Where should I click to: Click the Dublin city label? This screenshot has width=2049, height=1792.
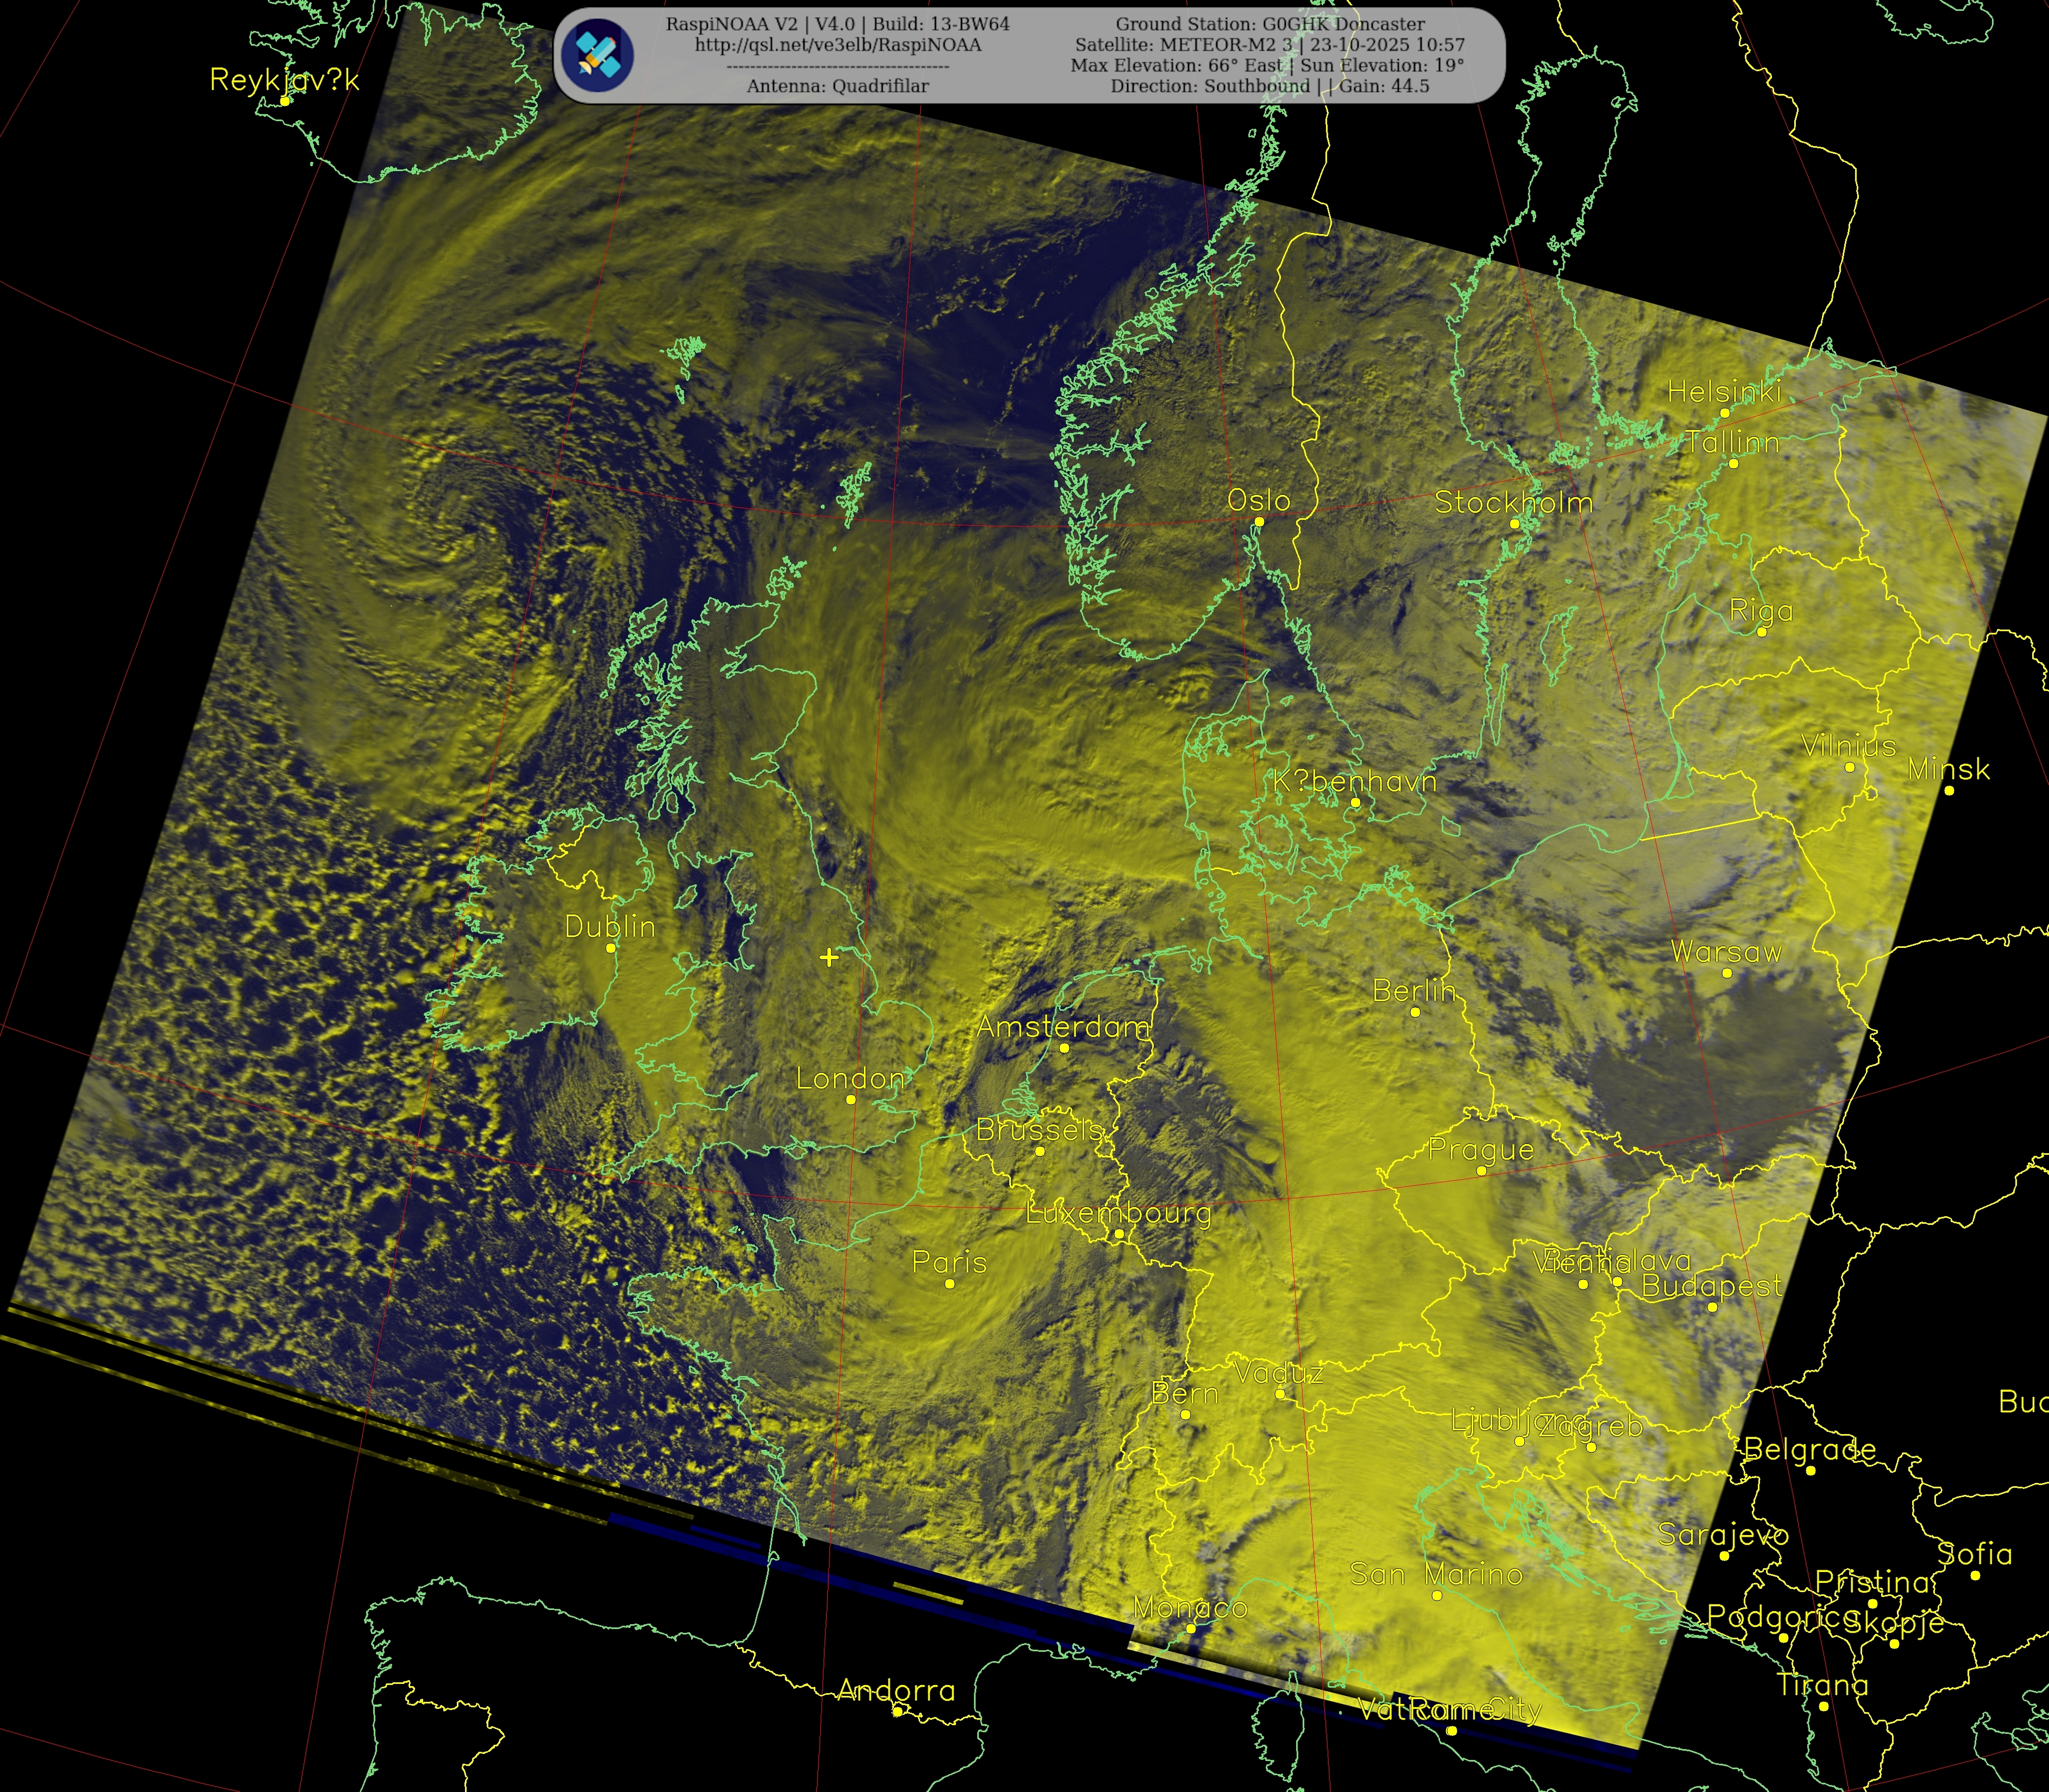(610, 926)
